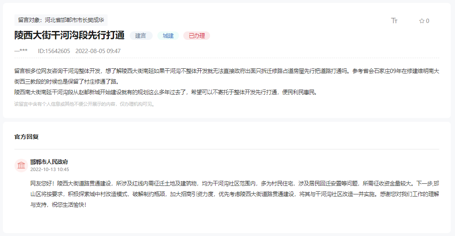Select the 城建 tag
This screenshot has width=455, height=236.
[x=168, y=36]
